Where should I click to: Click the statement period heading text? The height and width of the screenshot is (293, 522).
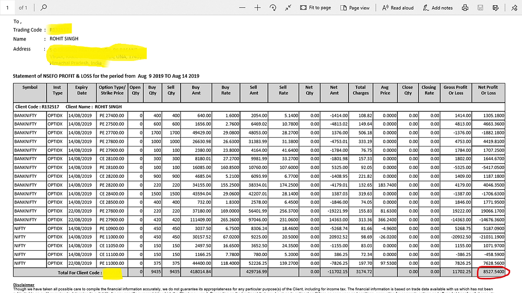[106, 76]
